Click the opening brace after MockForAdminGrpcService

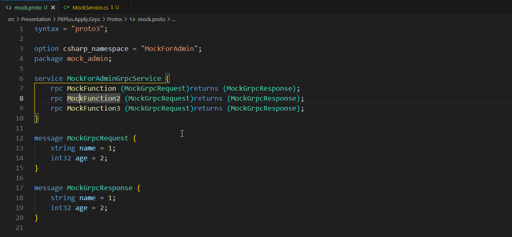coord(167,78)
